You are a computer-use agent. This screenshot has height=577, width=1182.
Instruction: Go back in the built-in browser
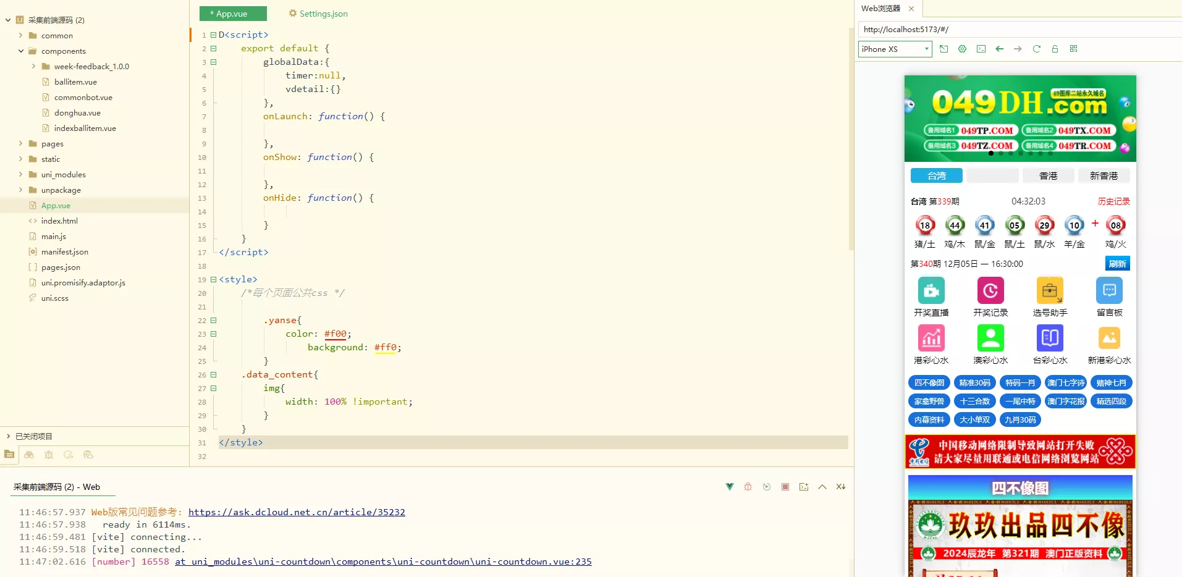(999, 49)
